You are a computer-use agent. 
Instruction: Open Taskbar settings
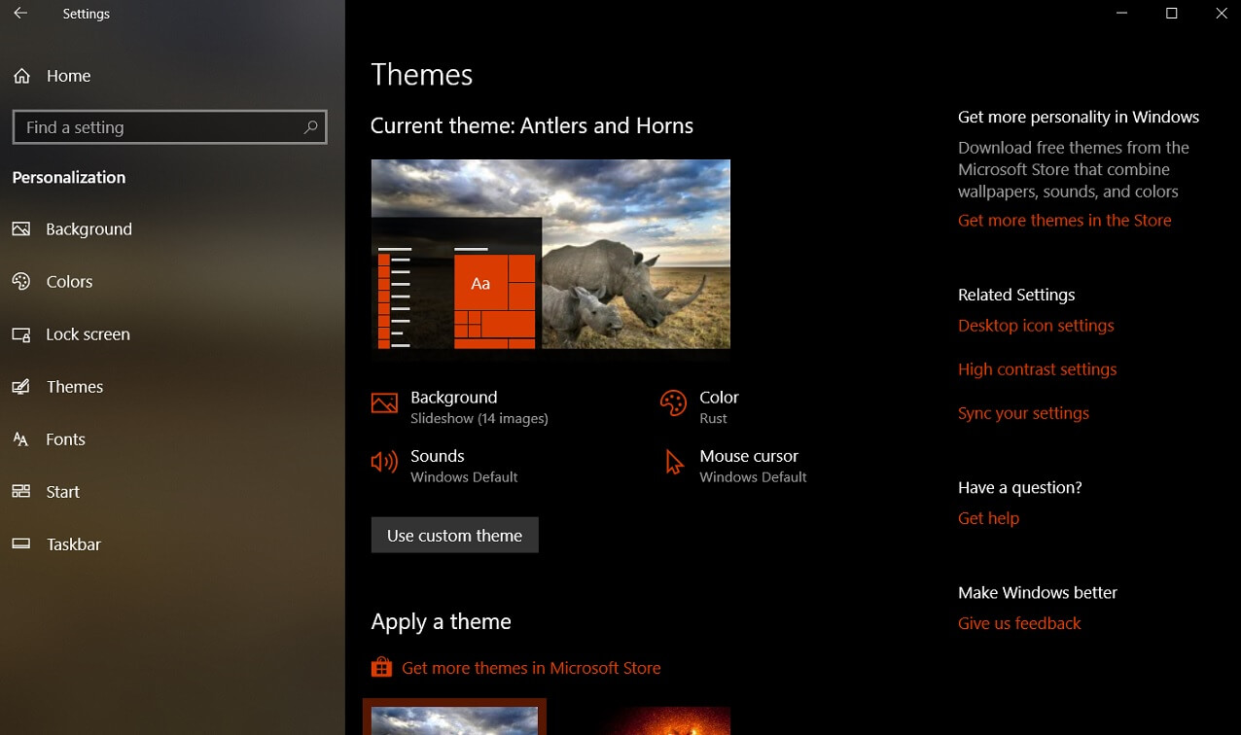[x=73, y=543]
